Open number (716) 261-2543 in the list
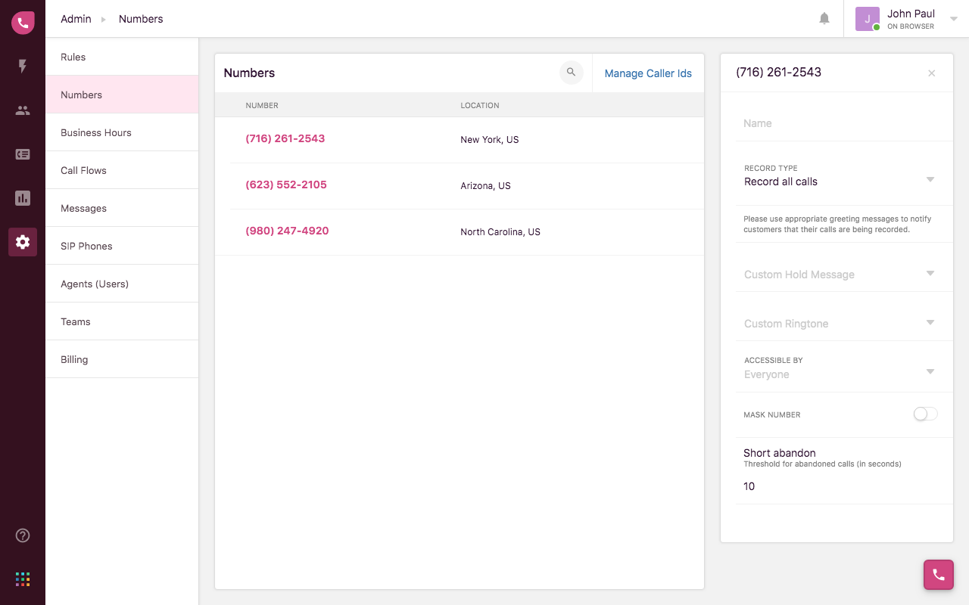Viewport: 969px width, 605px height. [x=285, y=138]
